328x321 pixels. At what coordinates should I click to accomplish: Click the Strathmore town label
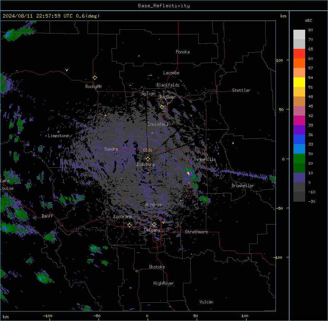coord(196,232)
